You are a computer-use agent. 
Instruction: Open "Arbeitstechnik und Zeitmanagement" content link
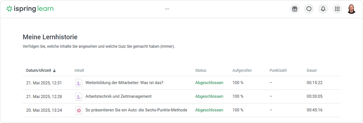point(119,96)
